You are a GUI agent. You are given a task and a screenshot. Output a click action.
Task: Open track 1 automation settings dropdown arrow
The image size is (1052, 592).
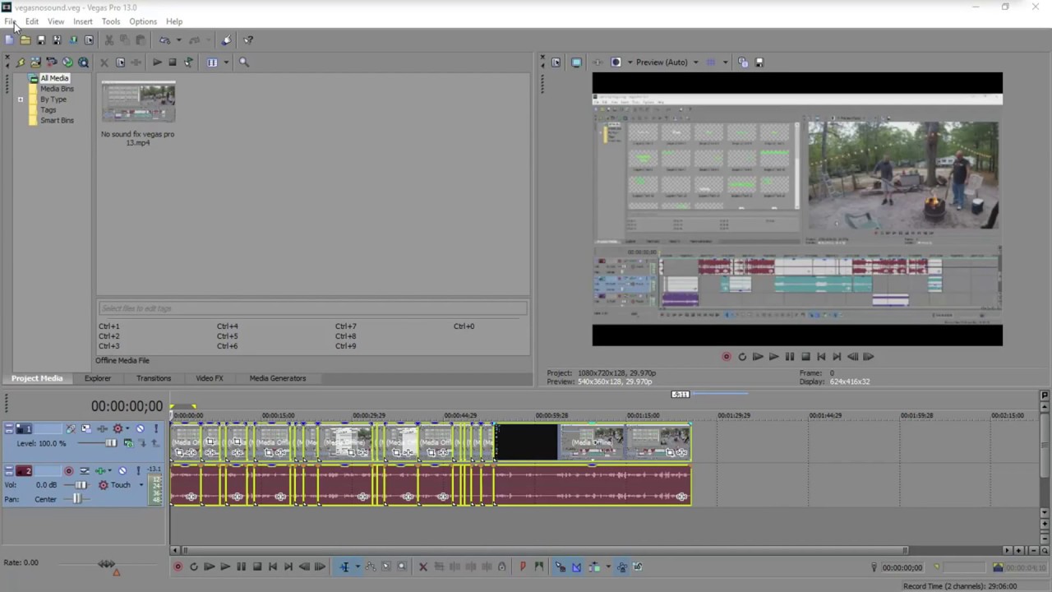127,428
